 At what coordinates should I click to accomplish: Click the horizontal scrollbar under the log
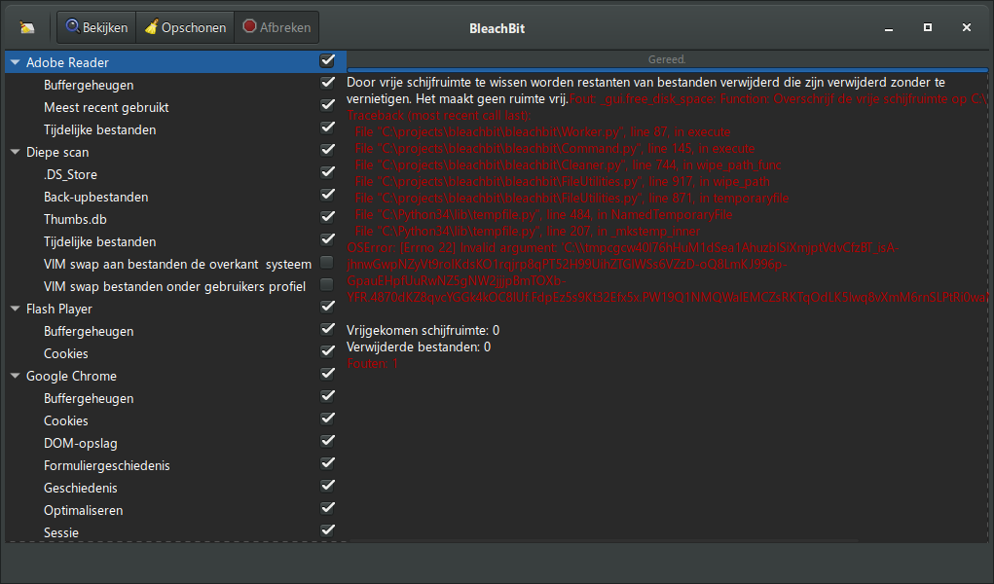pyautogui.click(x=603, y=541)
